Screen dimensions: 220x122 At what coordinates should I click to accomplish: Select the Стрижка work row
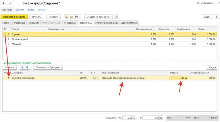pos(110,34)
